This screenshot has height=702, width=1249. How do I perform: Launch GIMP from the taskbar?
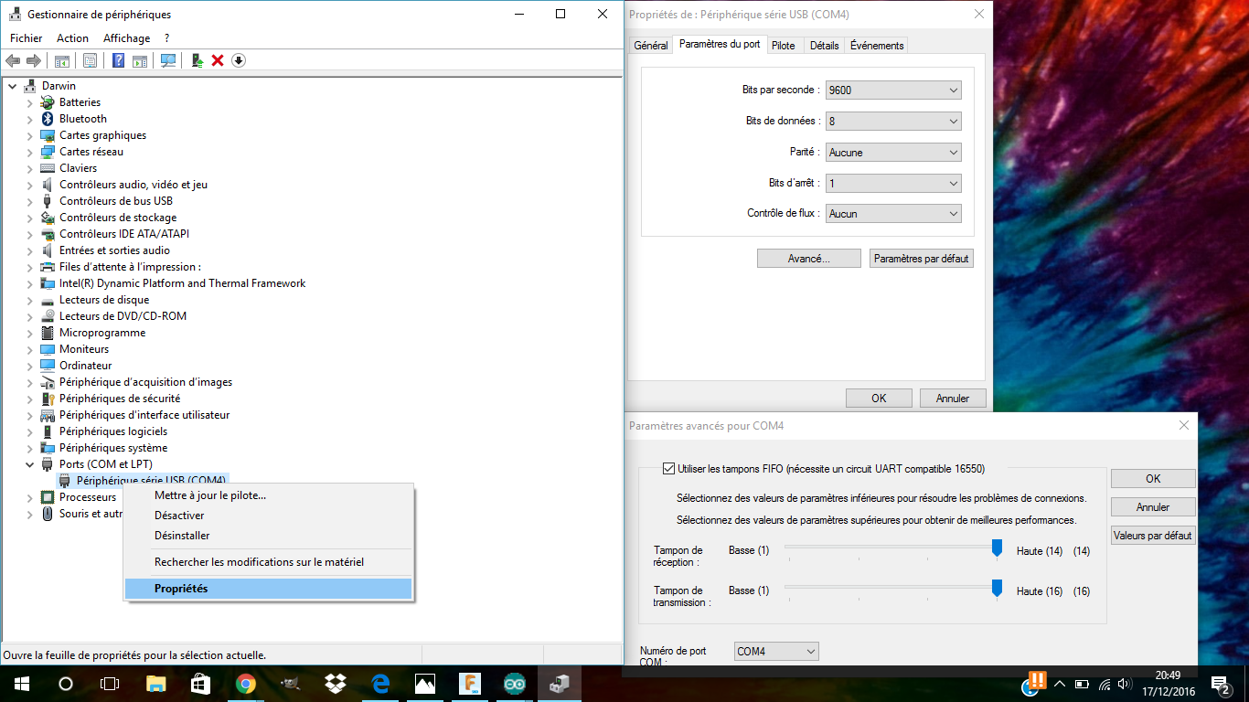click(x=290, y=683)
